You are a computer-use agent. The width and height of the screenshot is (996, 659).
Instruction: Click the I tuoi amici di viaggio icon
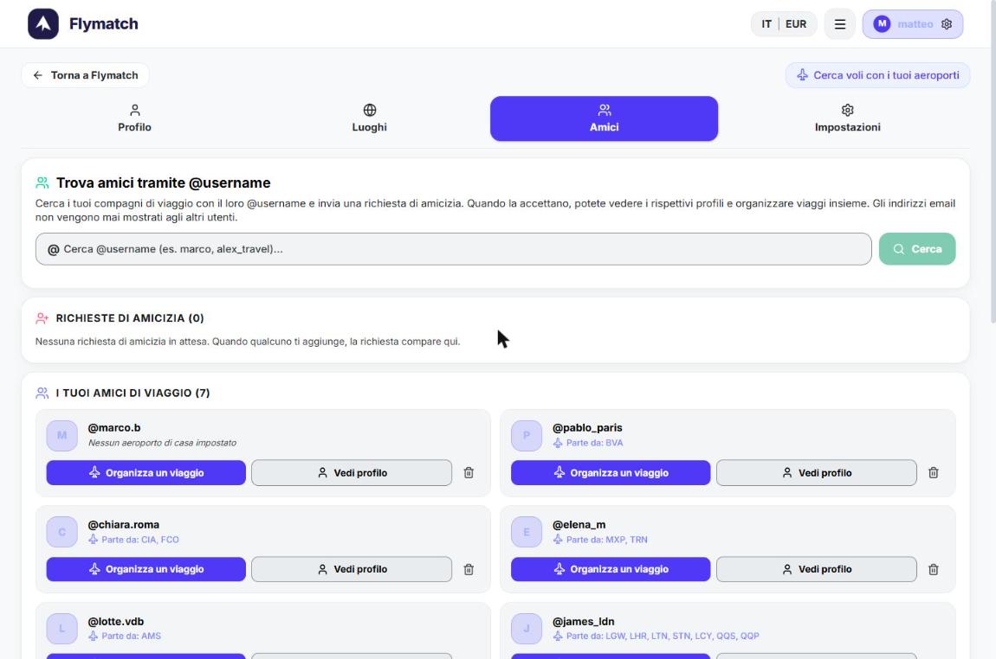tap(42, 393)
